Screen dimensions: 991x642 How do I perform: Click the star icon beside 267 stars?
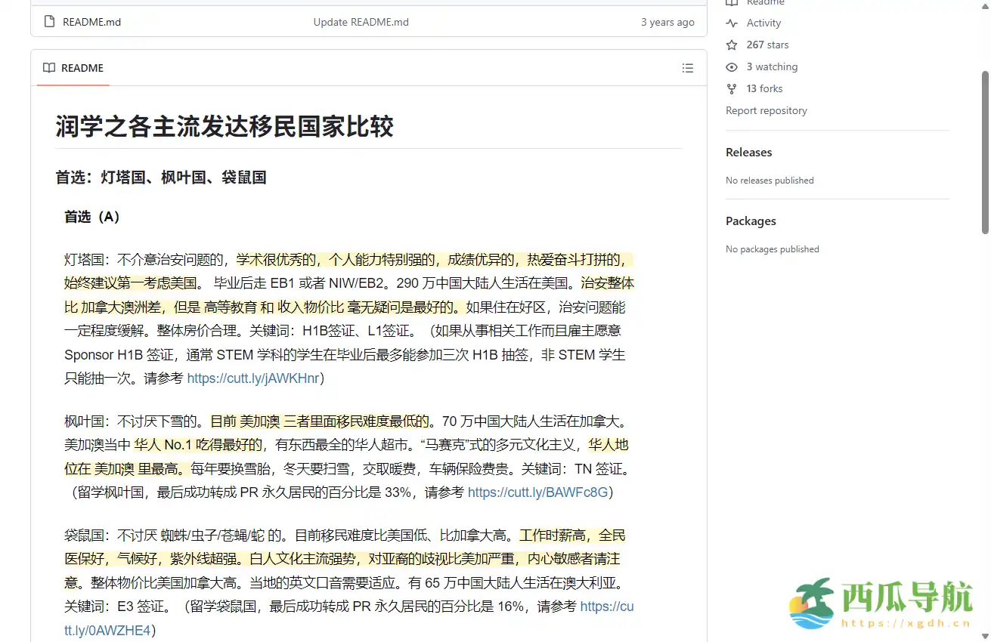click(x=731, y=45)
